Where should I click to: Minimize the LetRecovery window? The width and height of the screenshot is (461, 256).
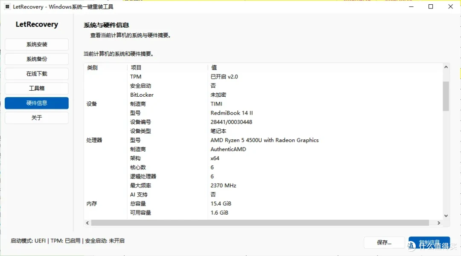click(411, 6)
